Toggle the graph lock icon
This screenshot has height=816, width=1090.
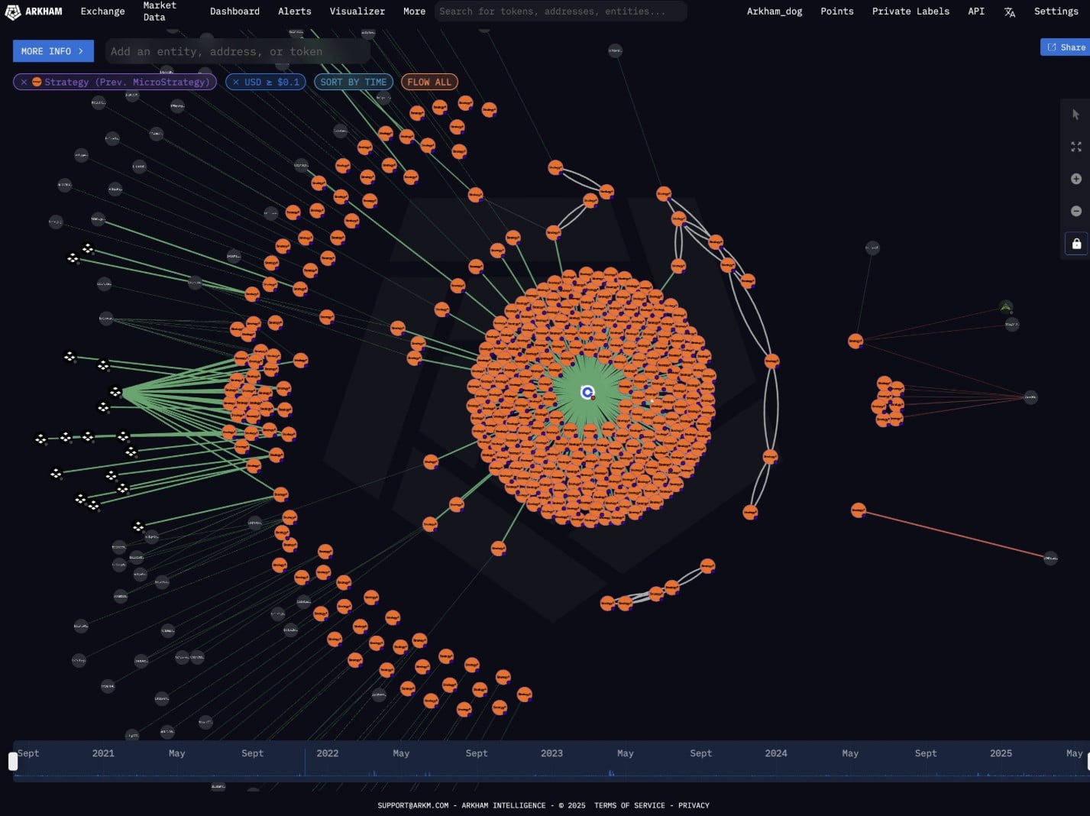1076,244
